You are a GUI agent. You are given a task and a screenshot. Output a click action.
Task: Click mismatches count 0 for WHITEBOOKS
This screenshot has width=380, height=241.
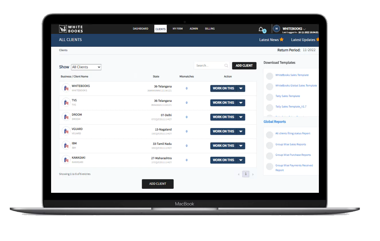pyautogui.click(x=187, y=88)
